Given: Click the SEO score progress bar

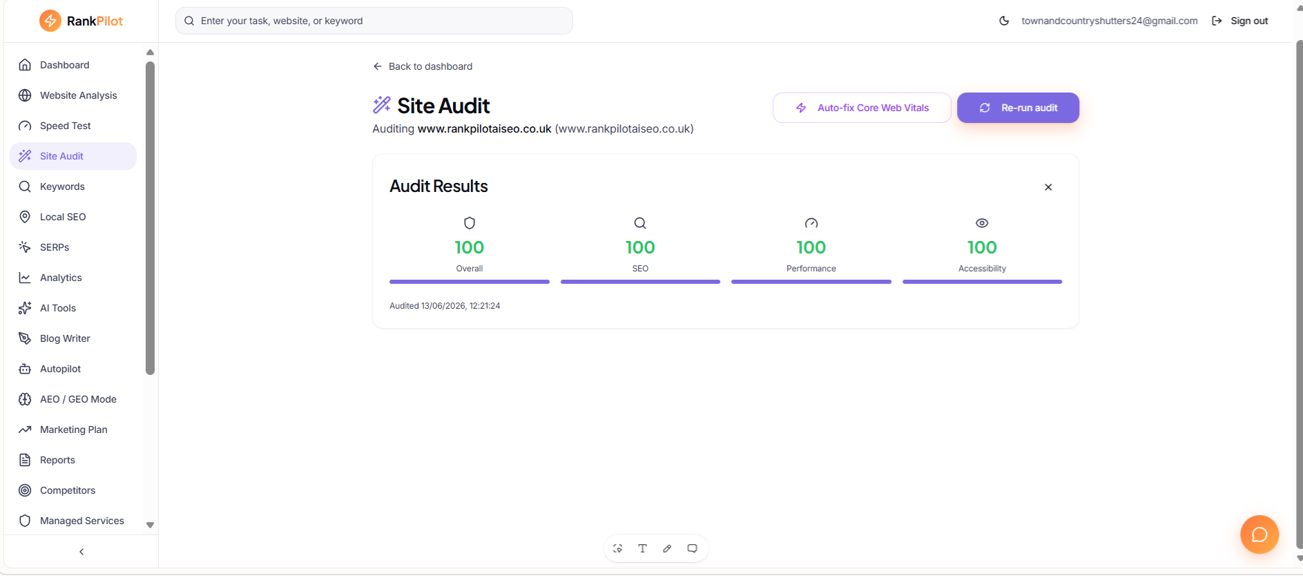Looking at the screenshot, I should click(640, 282).
